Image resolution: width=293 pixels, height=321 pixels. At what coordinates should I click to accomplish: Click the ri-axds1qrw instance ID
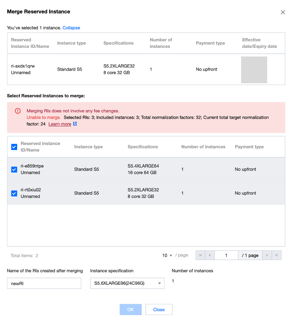pos(23,66)
